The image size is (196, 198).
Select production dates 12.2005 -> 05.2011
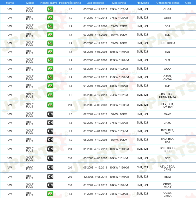click(x=95, y=177)
